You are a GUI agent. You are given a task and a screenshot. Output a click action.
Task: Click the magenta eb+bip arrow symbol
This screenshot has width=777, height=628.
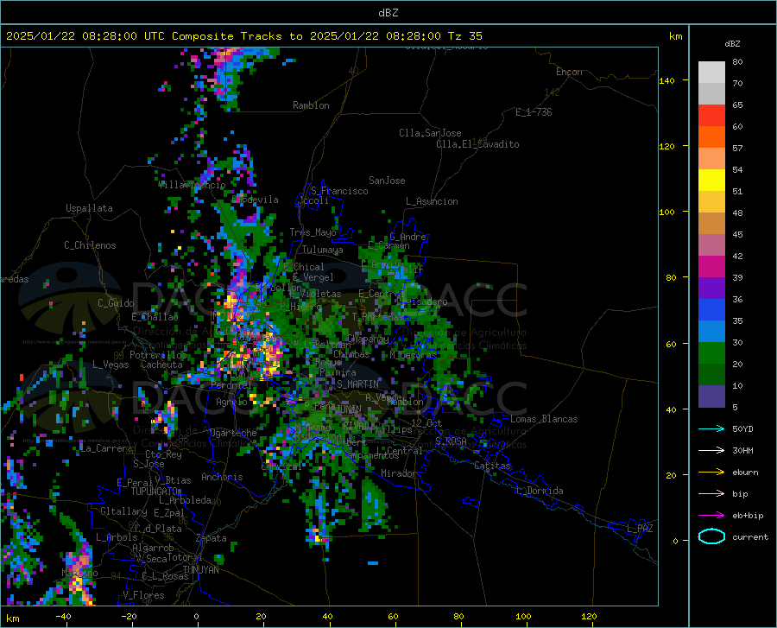[x=711, y=516]
